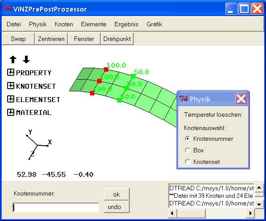Close the Physik dialog
This screenshot has width=266, height=221.
click(241, 99)
